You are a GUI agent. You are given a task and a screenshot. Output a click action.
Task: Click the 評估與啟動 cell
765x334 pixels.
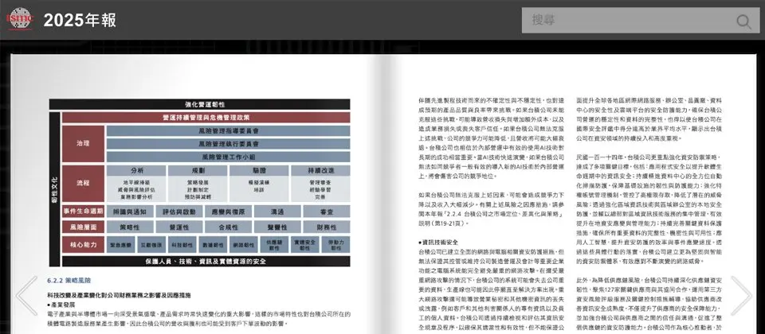coord(179,212)
